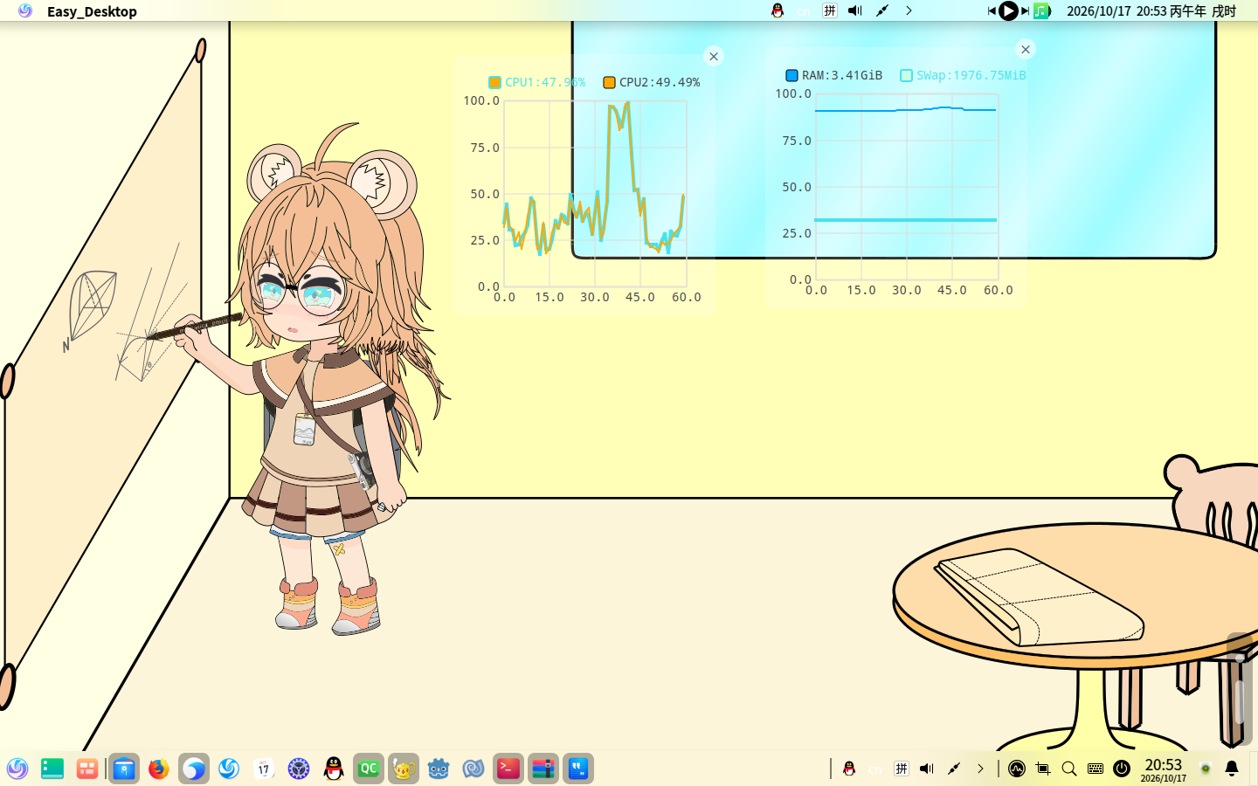Viewport: 1258px width, 786px height.
Task: Open the volume control in the top bar
Action: point(855,10)
